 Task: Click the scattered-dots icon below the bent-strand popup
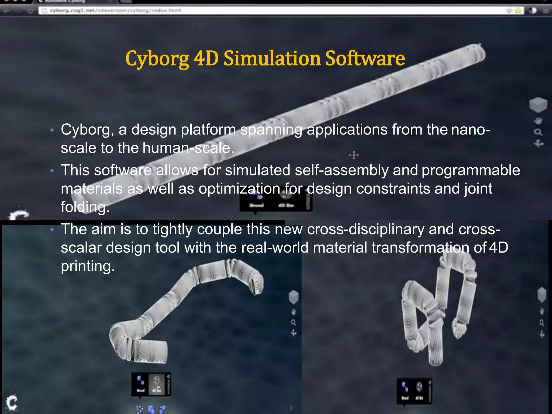(140, 410)
